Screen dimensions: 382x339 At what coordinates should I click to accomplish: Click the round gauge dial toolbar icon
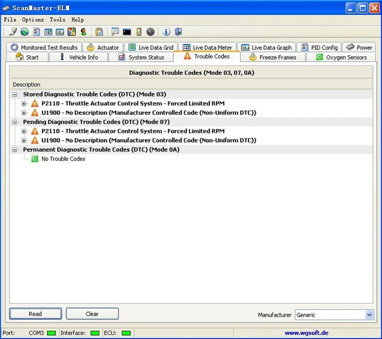[x=150, y=32]
